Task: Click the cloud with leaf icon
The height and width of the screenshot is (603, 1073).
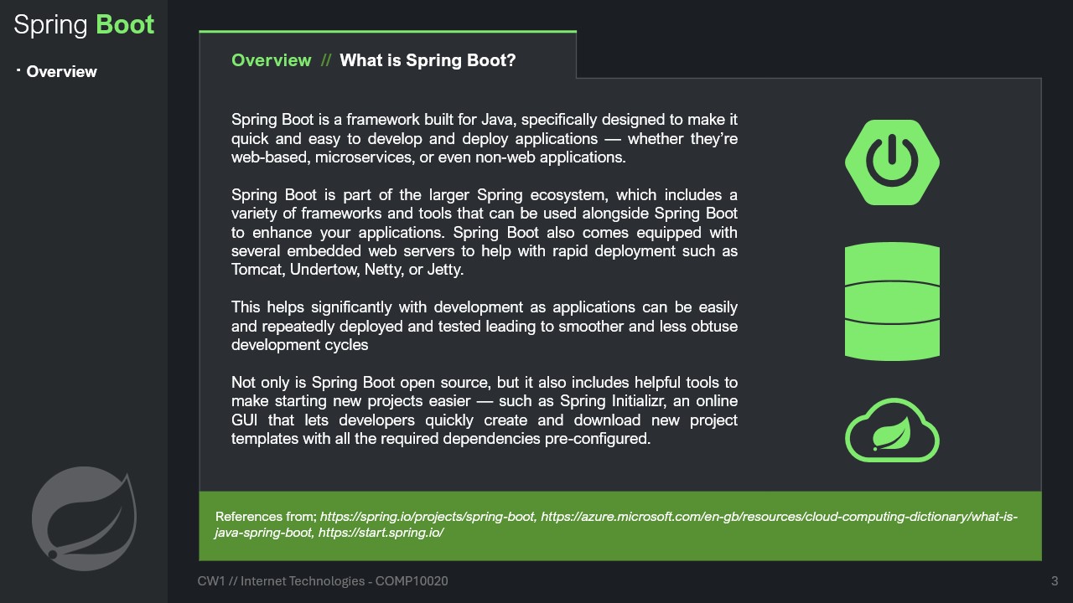Action: point(892,430)
